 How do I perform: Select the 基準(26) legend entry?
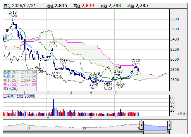10,72
